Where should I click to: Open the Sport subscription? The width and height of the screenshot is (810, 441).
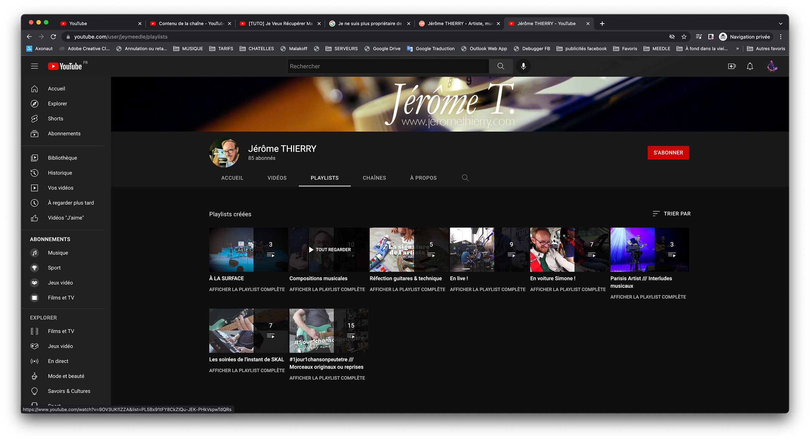[x=66, y=268]
